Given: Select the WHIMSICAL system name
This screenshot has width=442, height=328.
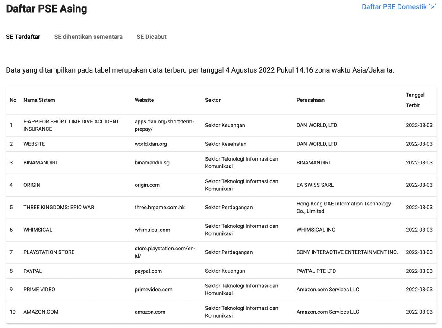Looking at the screenshot, I should point(38,230).
